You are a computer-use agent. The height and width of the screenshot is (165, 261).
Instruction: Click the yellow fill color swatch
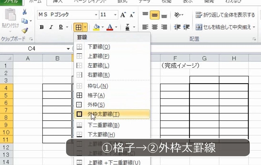(x=96, y=29)
